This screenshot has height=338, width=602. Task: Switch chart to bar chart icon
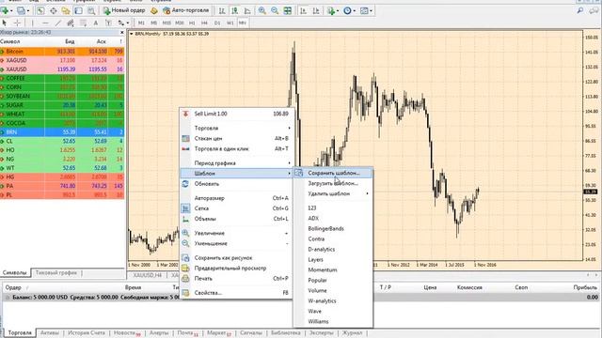pyautogui.click(x=222, y=10)
